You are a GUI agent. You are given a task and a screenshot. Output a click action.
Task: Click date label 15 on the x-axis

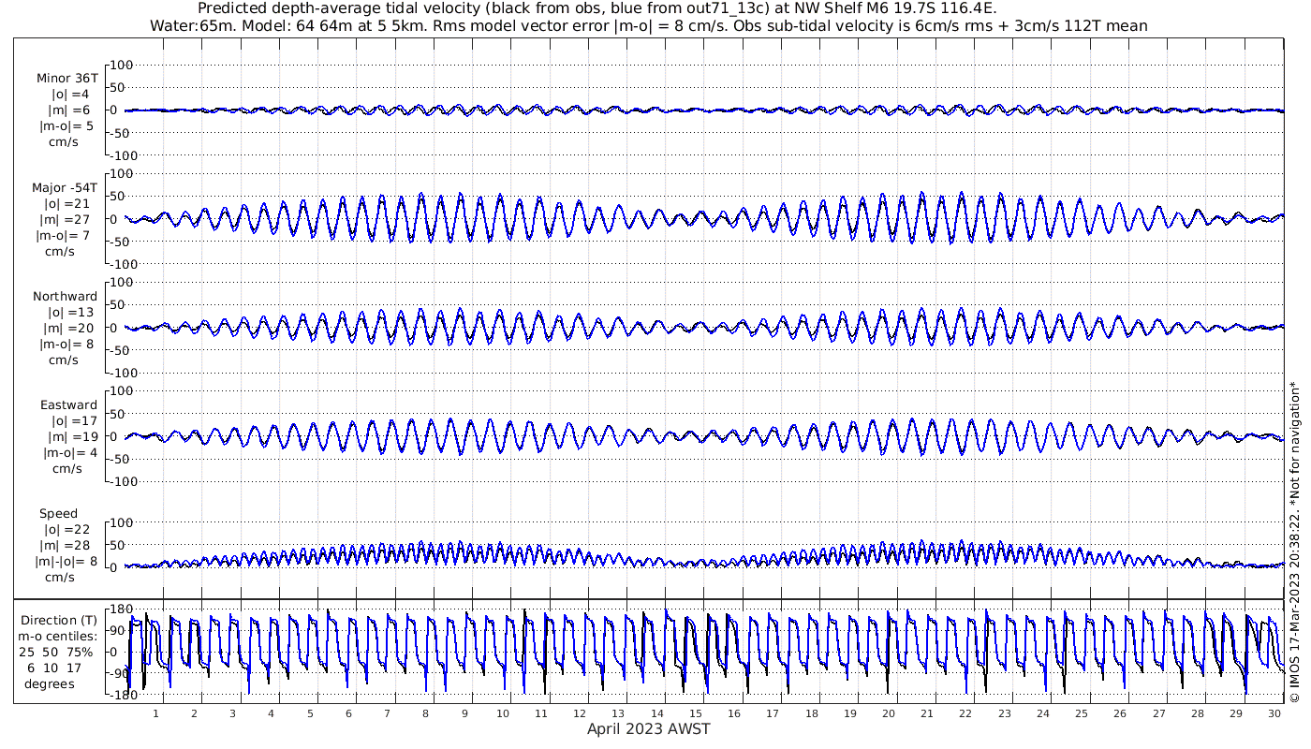click(x=696, y=713)
